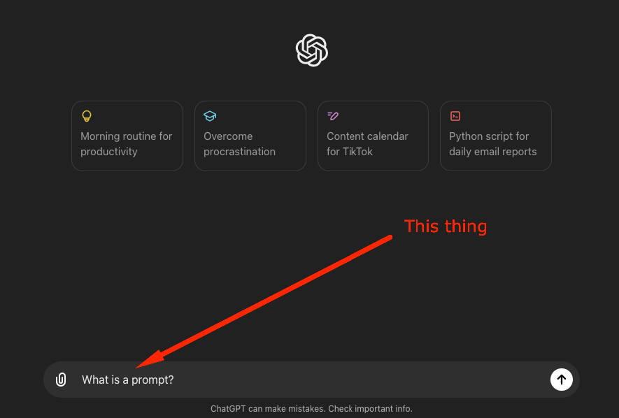Click the "daily email reports" text line
The width and height of the screenshot is (619, 418).
(492, 152)
